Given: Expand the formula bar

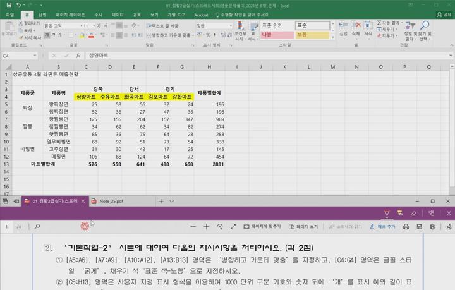Looking at the screenshot, I should click(451, 56).
